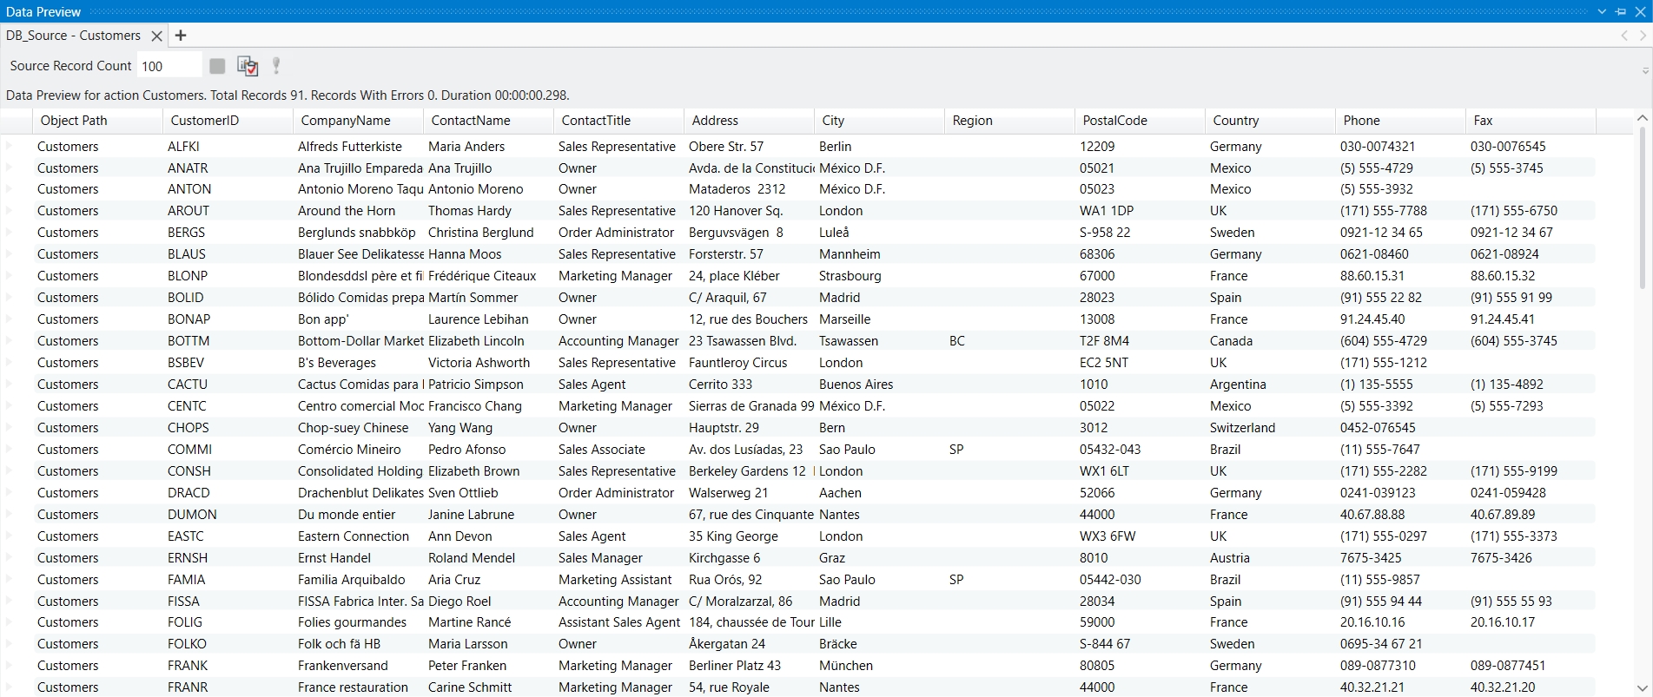Open the Data Preview window options dropdown

pos(1603,11)
